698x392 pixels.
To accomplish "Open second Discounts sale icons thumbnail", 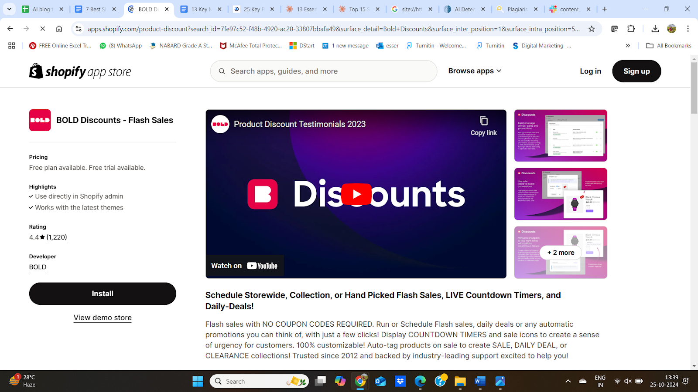I will pyautogui.click(x=561, y=194).
